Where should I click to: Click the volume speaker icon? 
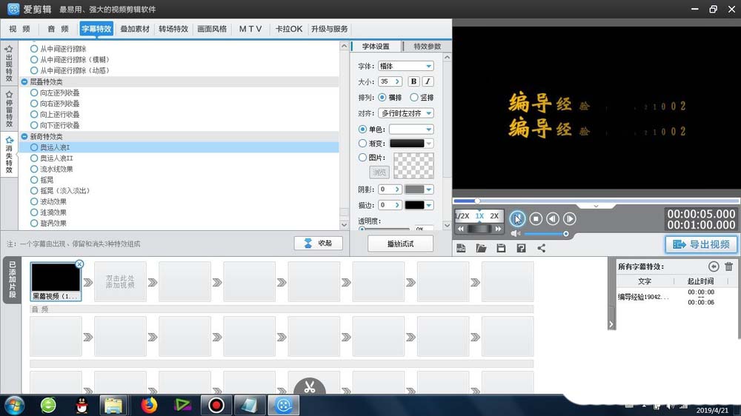click(515, 234)
